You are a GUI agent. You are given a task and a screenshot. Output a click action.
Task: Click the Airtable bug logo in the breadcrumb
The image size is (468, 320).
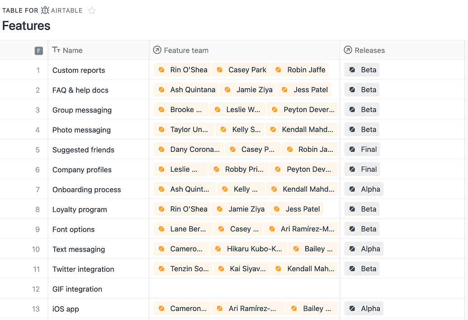click(44, 10)
